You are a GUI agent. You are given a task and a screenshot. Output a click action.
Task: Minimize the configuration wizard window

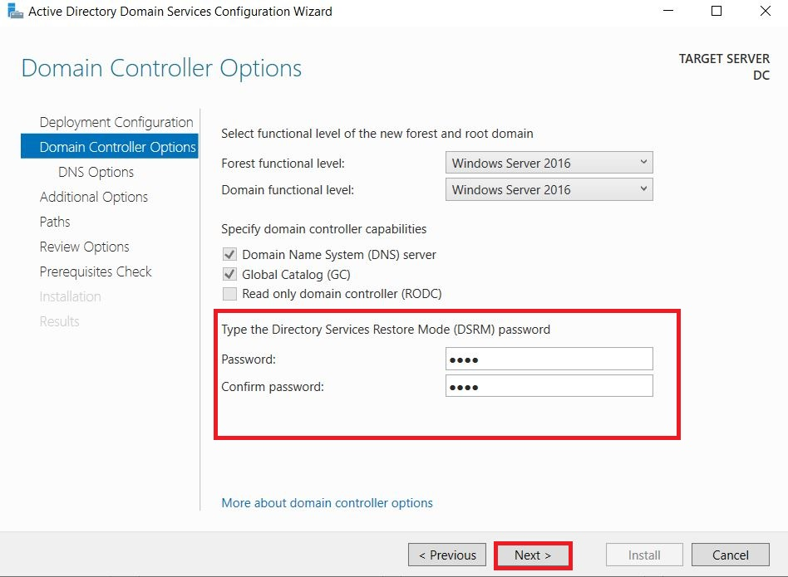[668, 11]
